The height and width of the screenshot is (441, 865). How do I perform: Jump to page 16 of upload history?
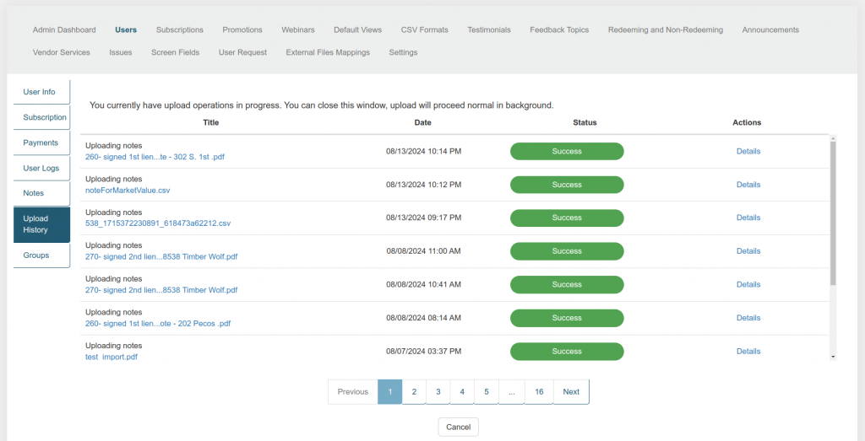coord(539,392)
